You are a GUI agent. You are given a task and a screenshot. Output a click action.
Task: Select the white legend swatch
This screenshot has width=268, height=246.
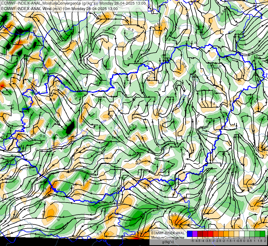pyautogui.click(x=242, y=234)
